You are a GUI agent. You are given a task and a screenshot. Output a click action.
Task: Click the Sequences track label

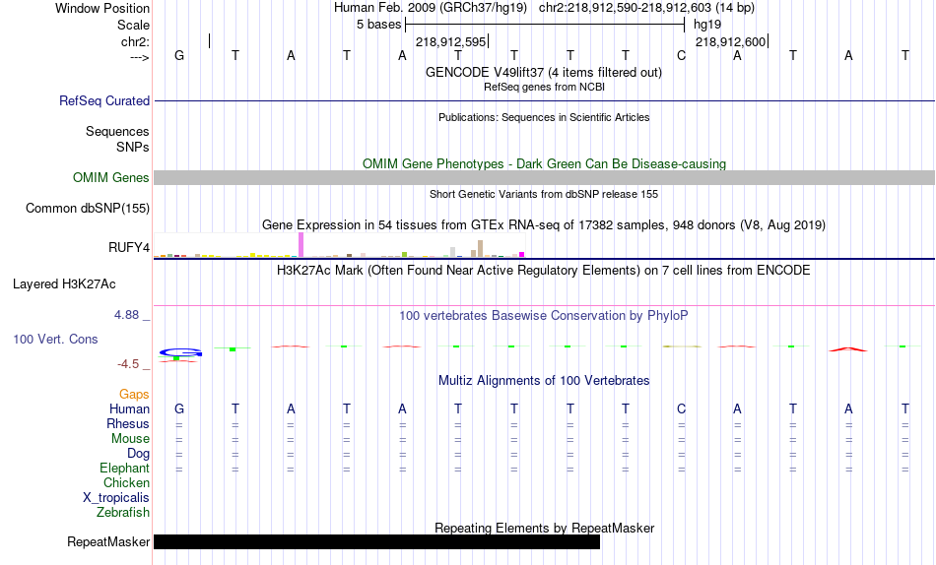pos(117,131)
